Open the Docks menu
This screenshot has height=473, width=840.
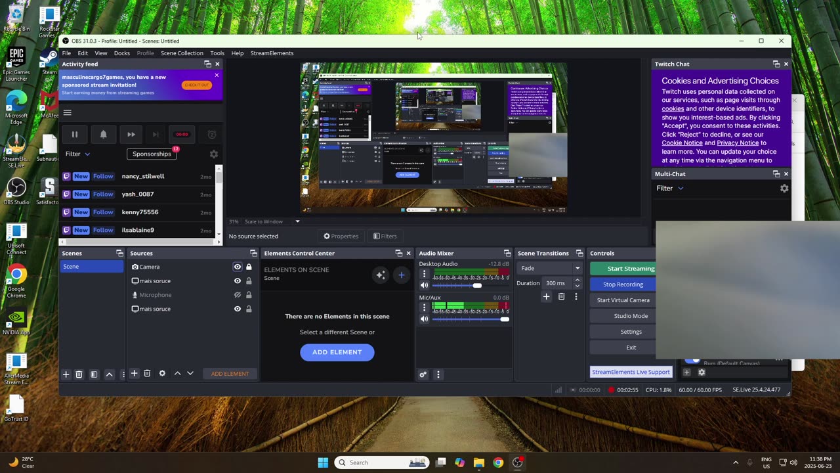click(x=122, y=53)
